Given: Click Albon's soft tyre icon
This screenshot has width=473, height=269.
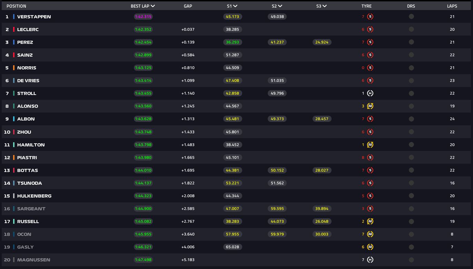Looking at the screenshot, I should [x=370, y=119].
